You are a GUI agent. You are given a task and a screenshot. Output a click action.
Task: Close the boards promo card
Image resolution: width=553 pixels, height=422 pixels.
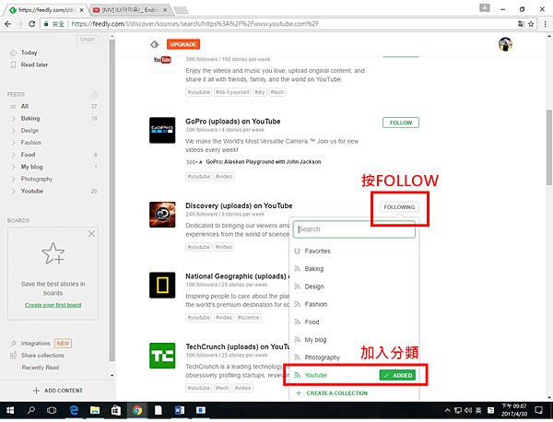click(91, 234)
